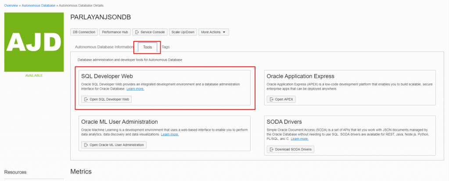Click the Scale Up/Down button

(183, 32)
